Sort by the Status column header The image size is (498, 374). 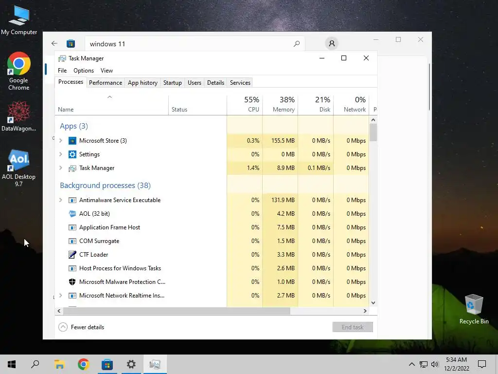coord(197,105)
